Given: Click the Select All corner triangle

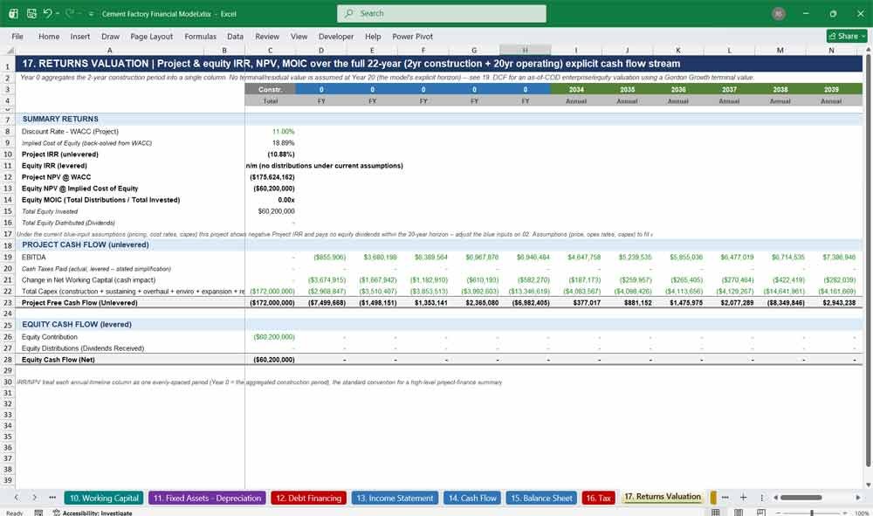Looking at the screenshot, I should (x=9, y=50).
